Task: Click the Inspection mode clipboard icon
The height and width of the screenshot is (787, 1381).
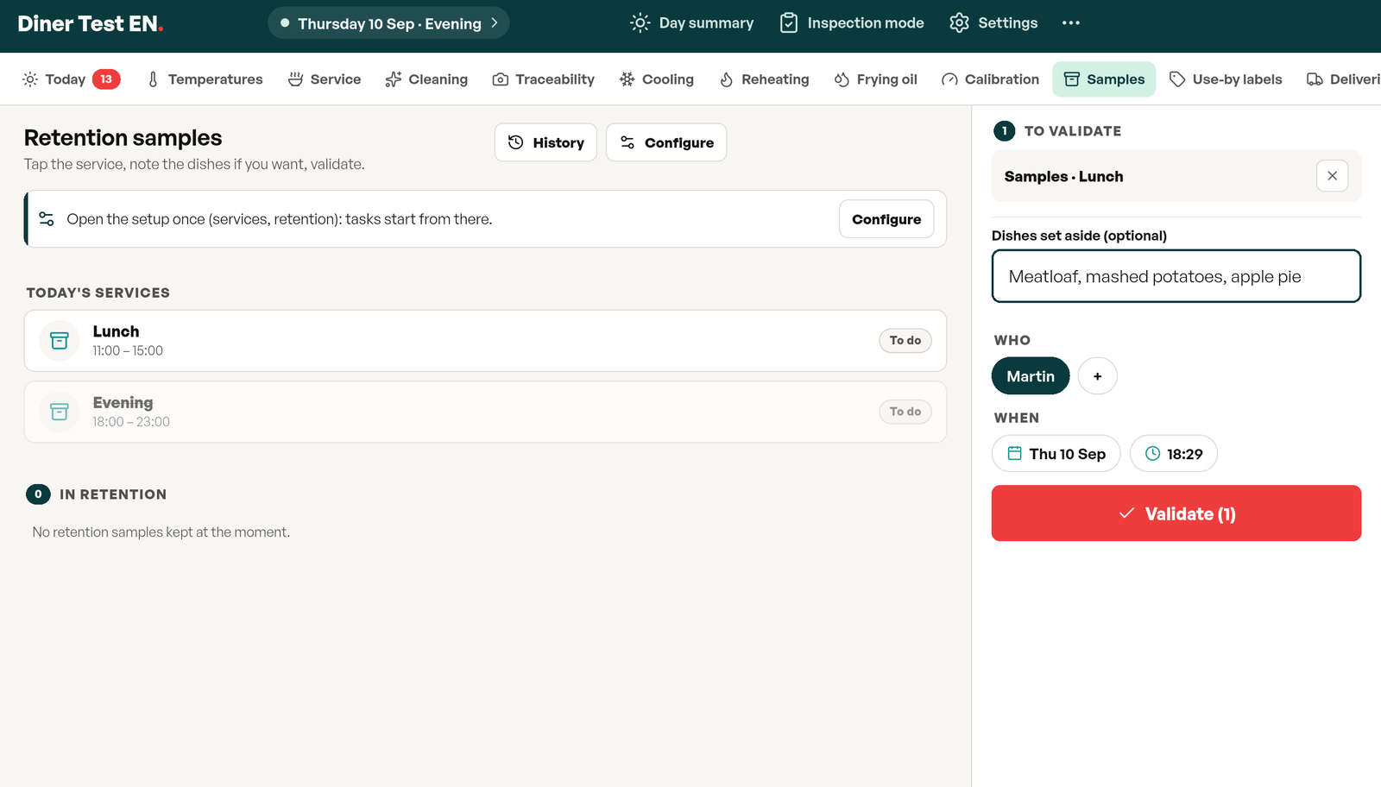Action: pos(789,23)
